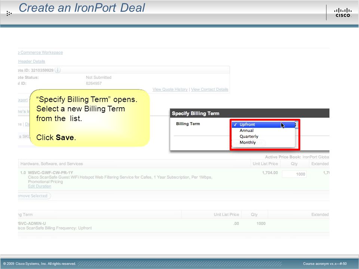Click the Qty field showing 1000

pyautogui.click(x=294, y=174)
